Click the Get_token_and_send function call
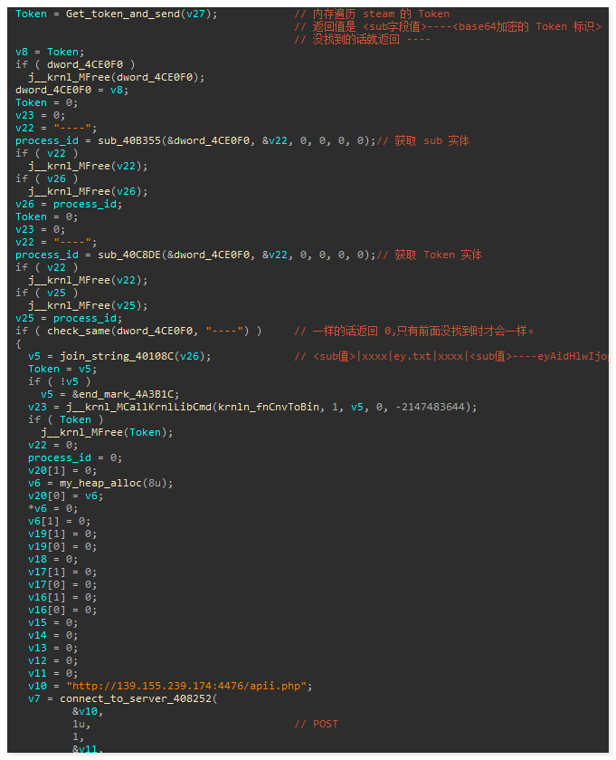The height and width of the screenshot is (760, 616). [119, 14]
